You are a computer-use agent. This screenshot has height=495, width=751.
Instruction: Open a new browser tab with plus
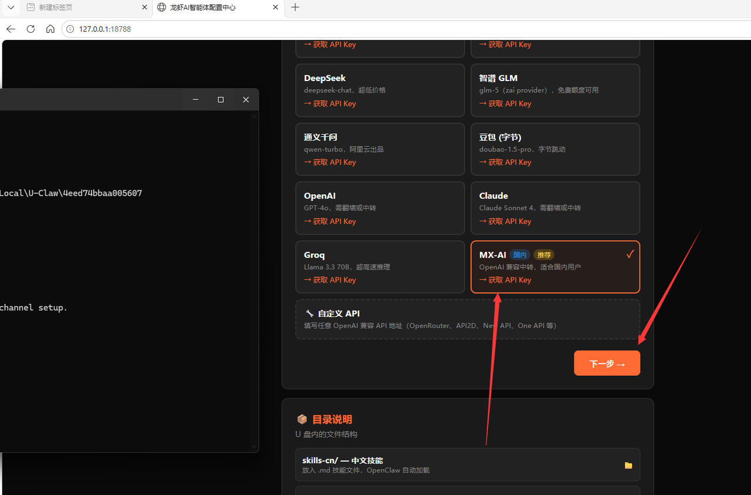[x=295, y=8]
